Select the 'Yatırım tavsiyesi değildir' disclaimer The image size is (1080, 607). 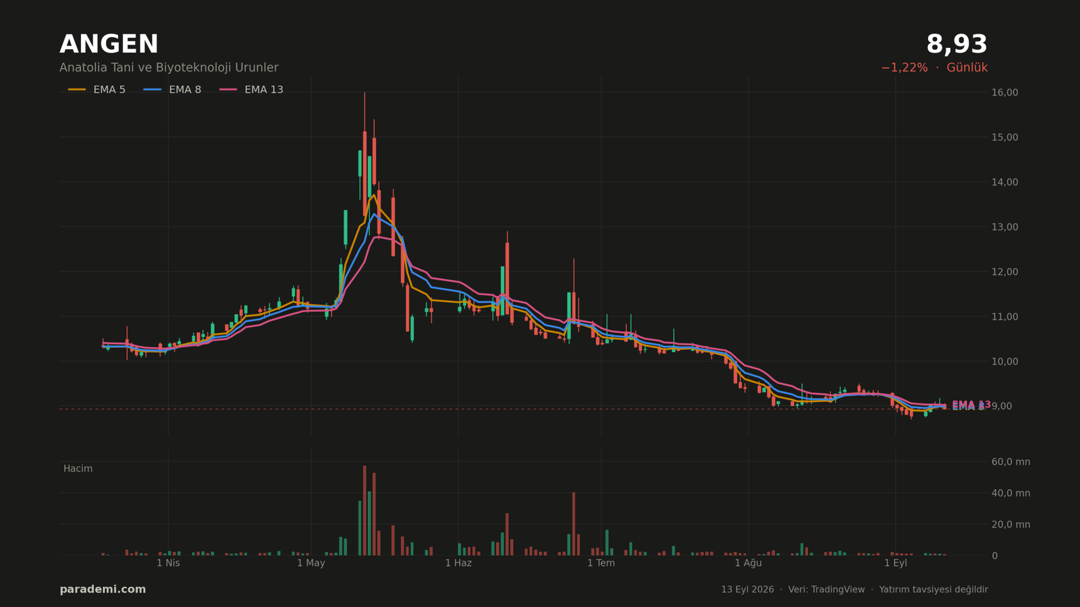pos(934,589)
